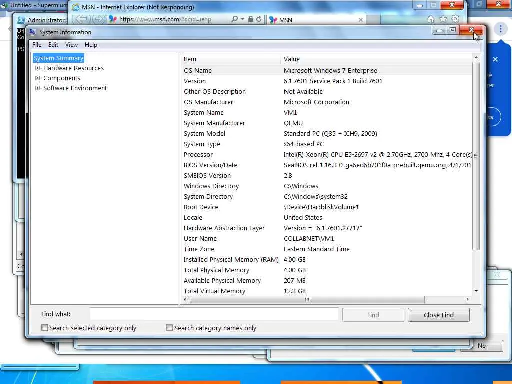This screenshot has height=384, width=512.
Task: Check 'Search selected category only'
Action: 44,328
